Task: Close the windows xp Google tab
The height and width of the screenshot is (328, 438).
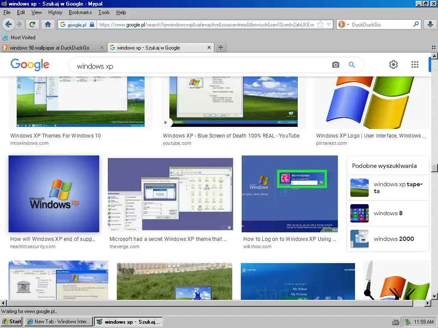Action: (x=209, y=48)
